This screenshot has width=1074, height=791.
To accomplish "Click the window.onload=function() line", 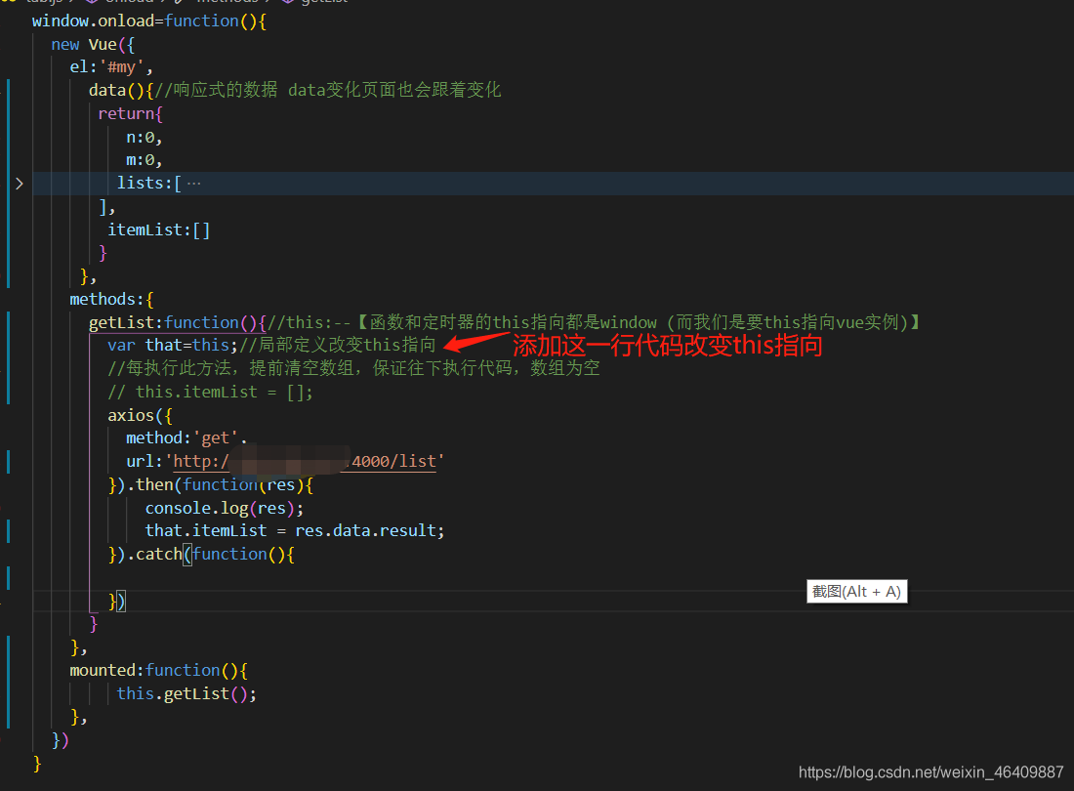I will (148, 21).
